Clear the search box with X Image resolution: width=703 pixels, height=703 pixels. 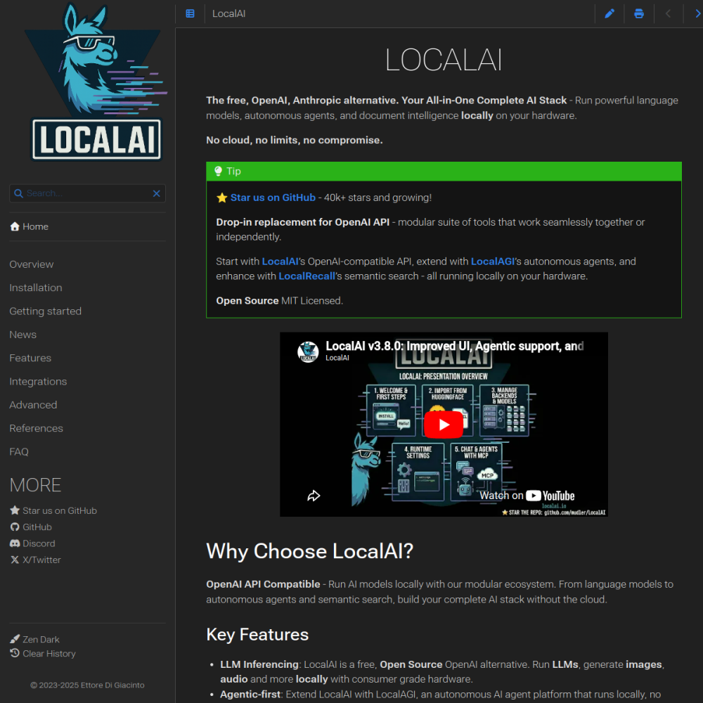157,193
